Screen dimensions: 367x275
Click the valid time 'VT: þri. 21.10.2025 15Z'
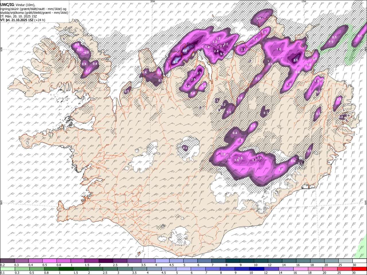[x=17, y=20]
